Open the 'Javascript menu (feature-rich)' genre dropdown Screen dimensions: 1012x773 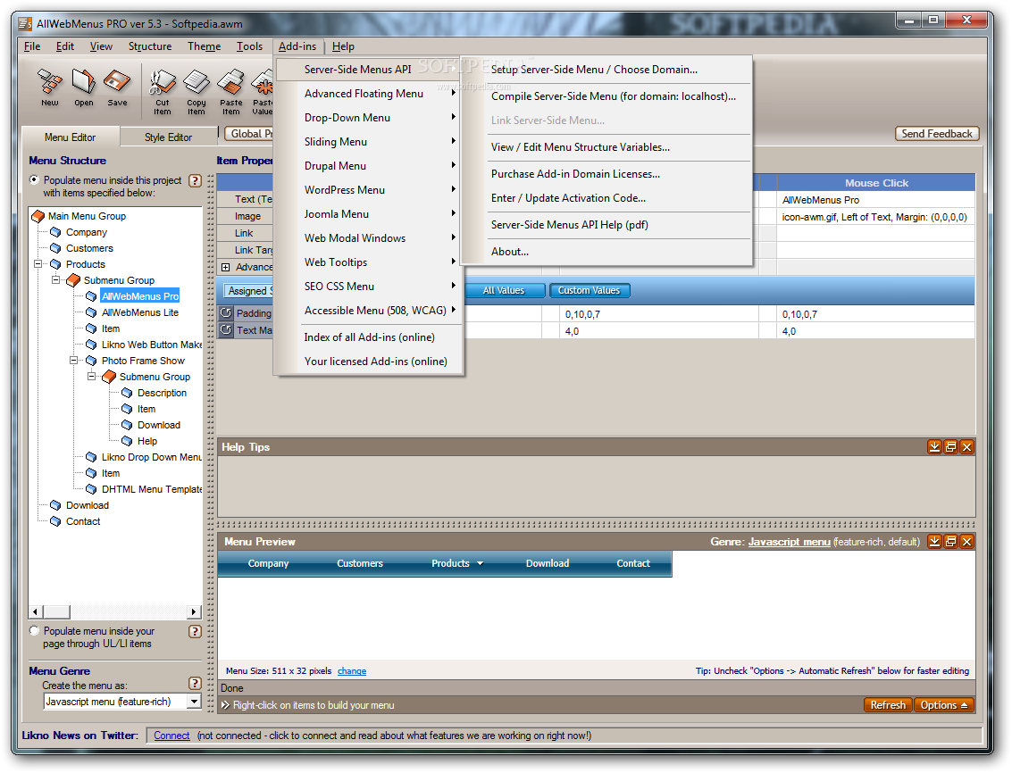tap(194, 702)
